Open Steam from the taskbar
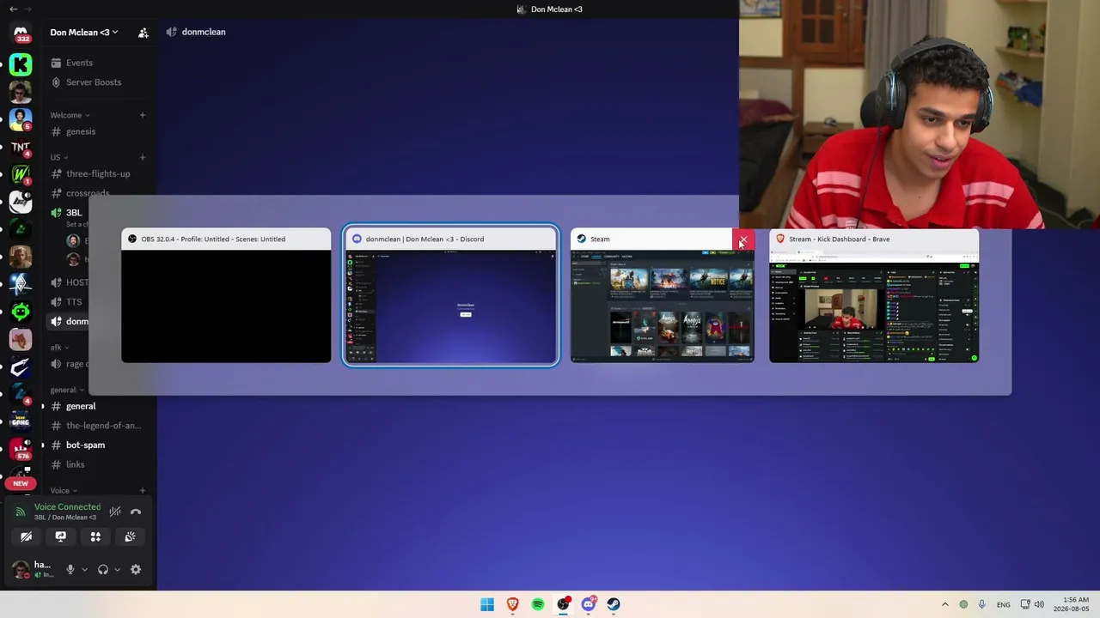Screen dimensions: 1100x618 [614, 604]
